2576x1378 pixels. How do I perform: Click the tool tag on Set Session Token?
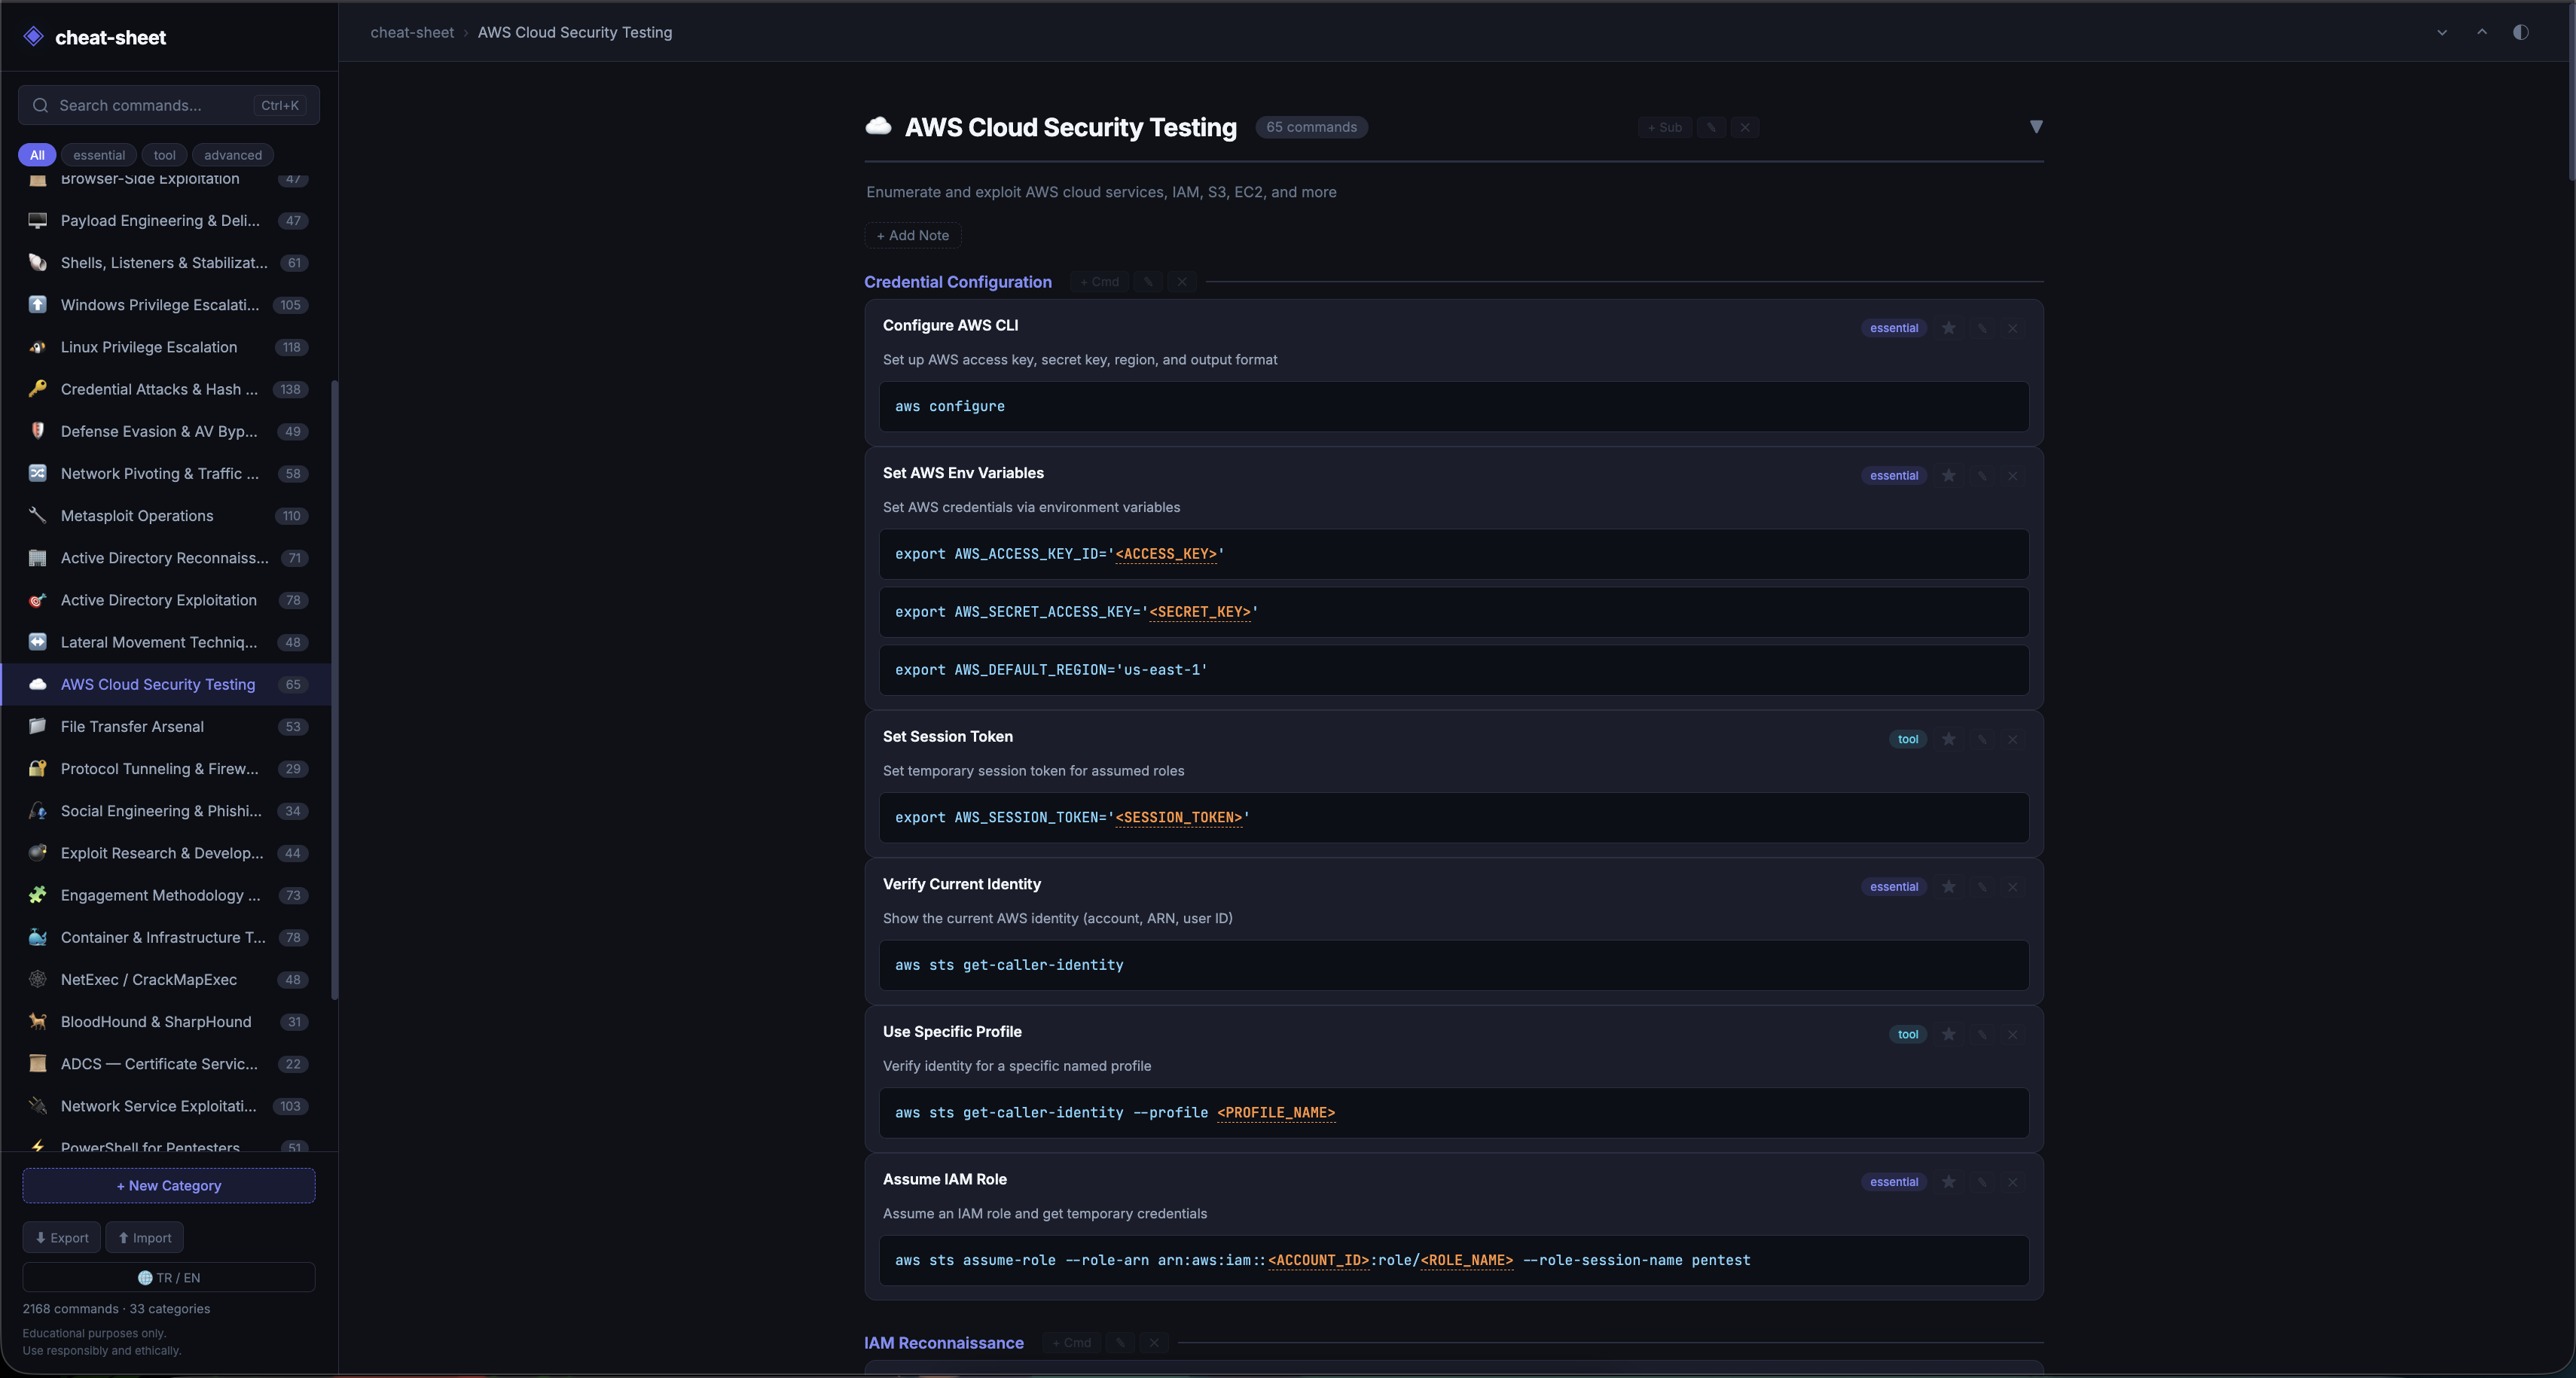point(1908,739)
